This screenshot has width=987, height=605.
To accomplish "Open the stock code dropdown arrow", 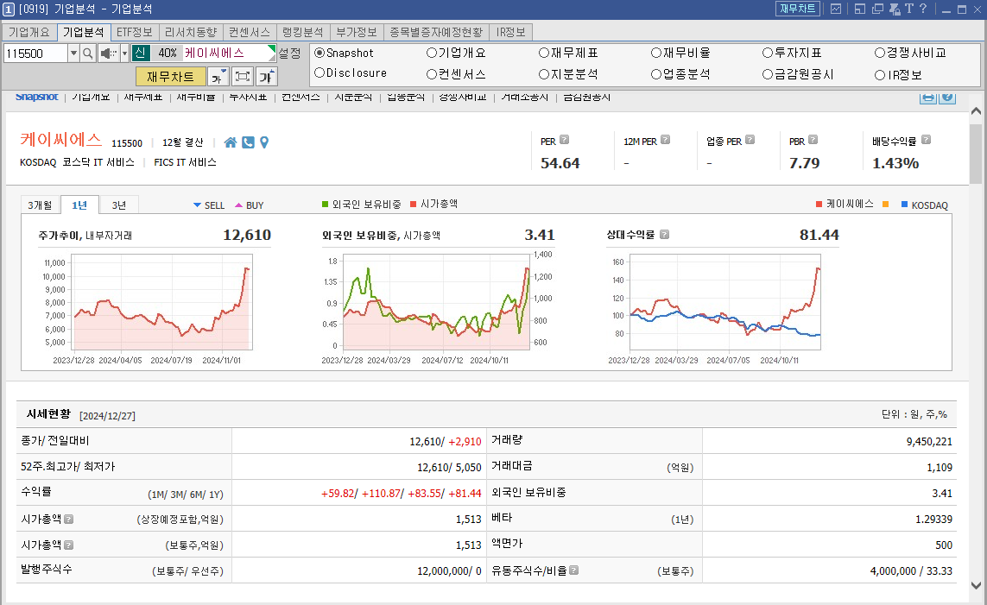I will [x=73, y=53].
